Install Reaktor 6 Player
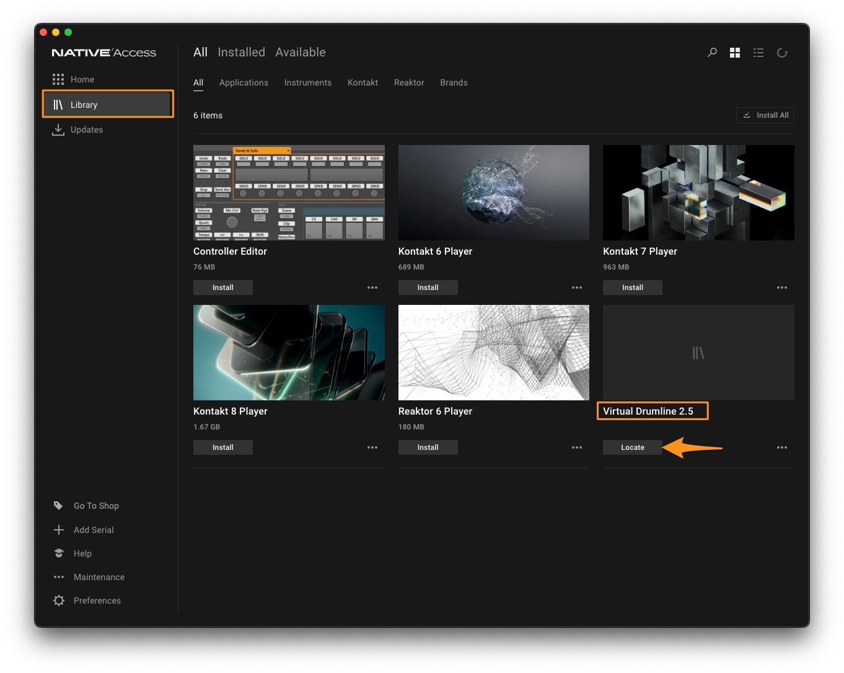This screenshot has height=673, width=844. click(428, 447)
